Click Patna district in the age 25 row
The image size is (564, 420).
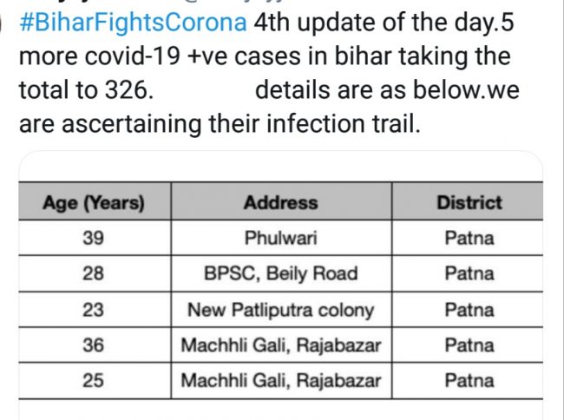pos(469,380)
